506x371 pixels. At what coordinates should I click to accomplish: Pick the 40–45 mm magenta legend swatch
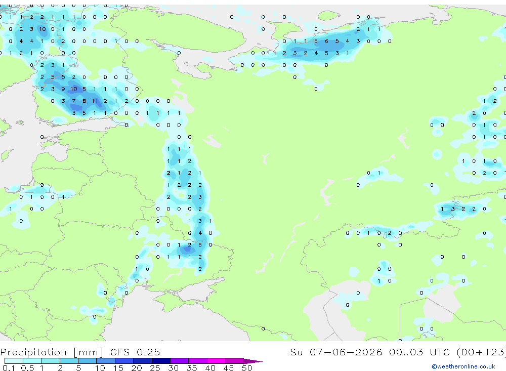click(216, 361)
